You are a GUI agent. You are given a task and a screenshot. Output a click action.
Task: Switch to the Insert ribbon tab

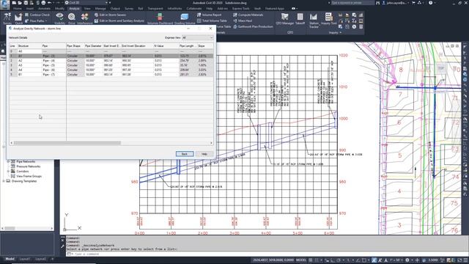click(x=29, y=9)
